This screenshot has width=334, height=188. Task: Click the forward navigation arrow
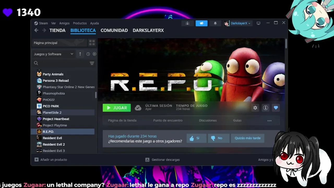pyautogui.click(x=44, y=30)
